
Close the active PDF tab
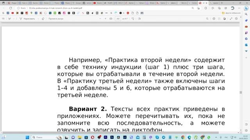[207, 3]
